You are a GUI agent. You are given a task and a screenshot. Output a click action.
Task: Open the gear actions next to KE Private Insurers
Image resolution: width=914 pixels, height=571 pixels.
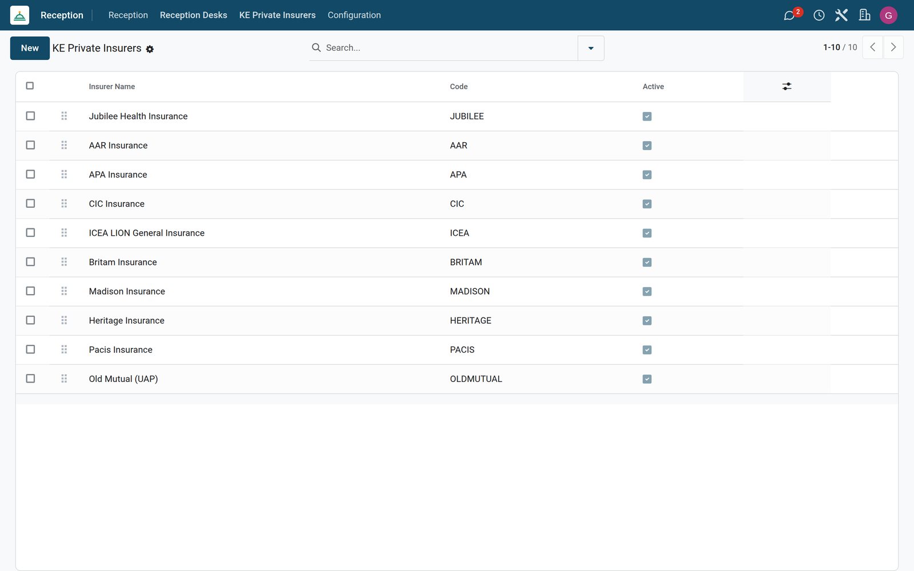click(x=150, y=49)
